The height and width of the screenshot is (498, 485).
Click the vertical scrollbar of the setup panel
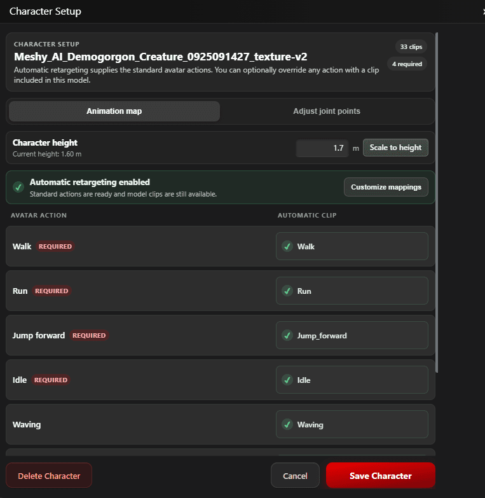[437, 202]
